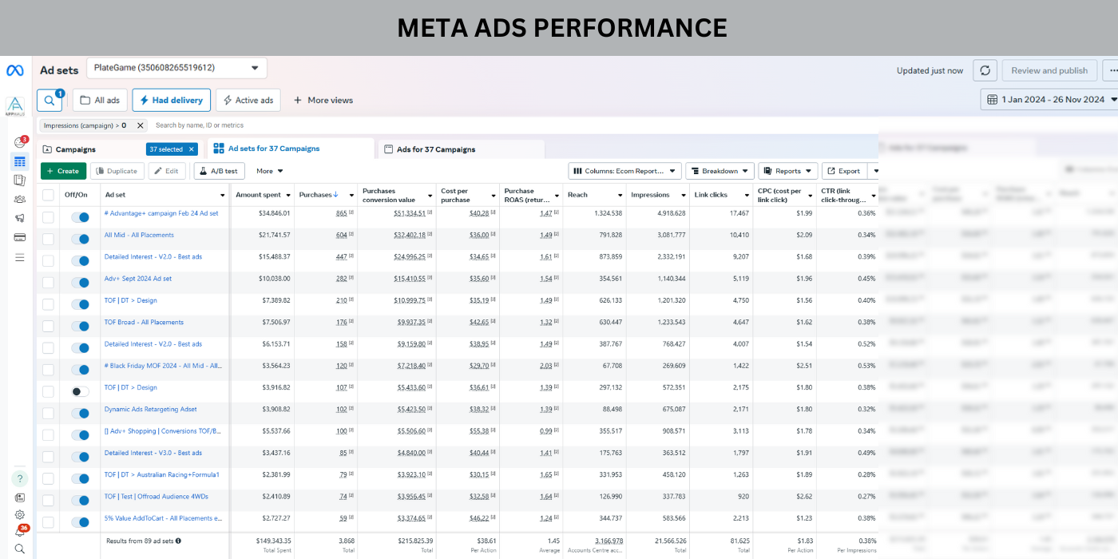This screenshot has height=559, width=1118.
Task: Remove the Impressions filter with X icon
Action: [x=141, y=125]
